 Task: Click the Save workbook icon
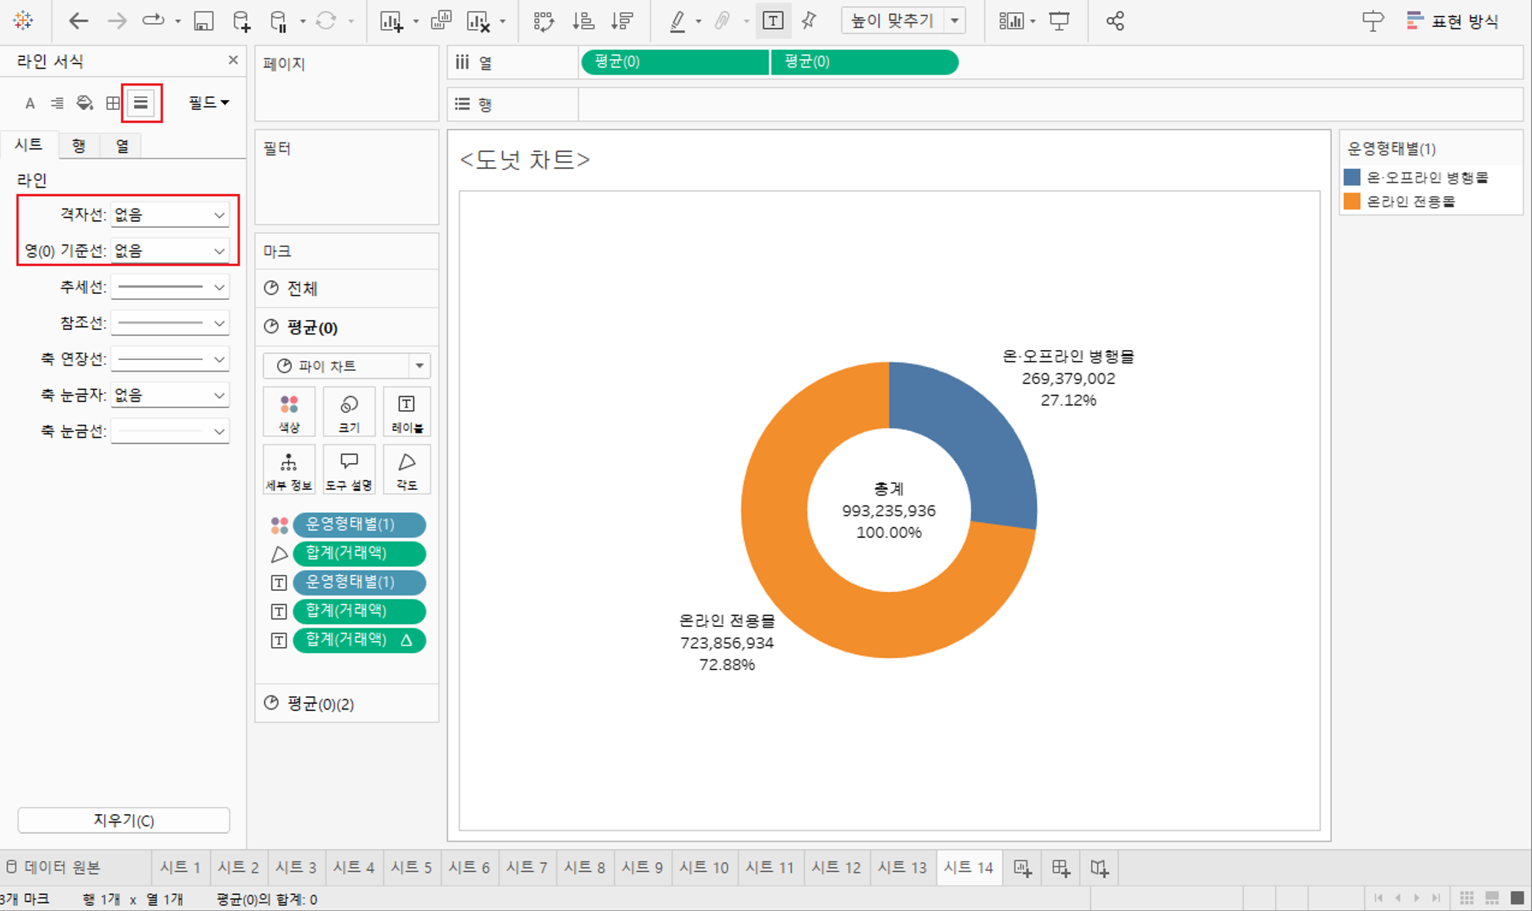(x=203, y=21)
